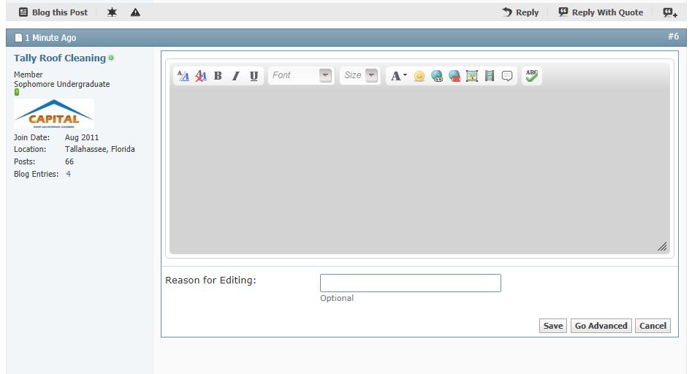Click the insert link globe icon

tap(437, 76)
